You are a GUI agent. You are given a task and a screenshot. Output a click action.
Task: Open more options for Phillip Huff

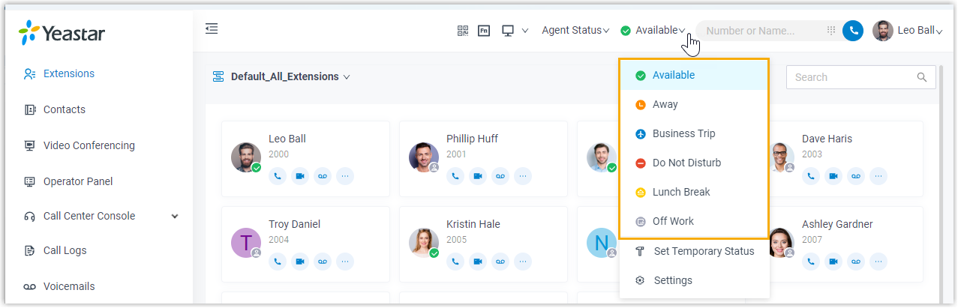[x=523, y=176]
